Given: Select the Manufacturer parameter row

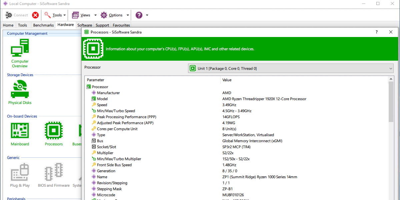Looking at the screenshot, I should tap(237, 93).
